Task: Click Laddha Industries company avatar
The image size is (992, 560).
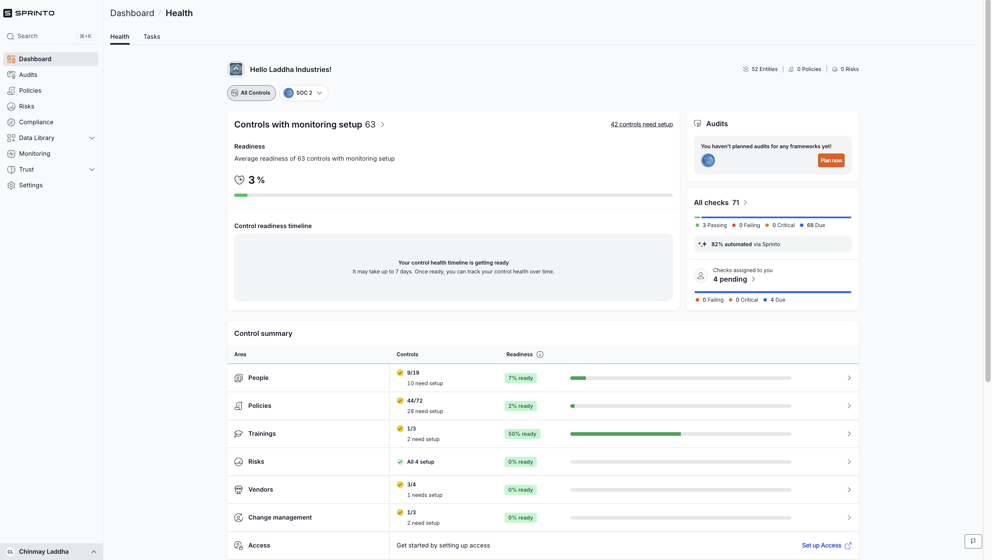Action: coord(236,69)
